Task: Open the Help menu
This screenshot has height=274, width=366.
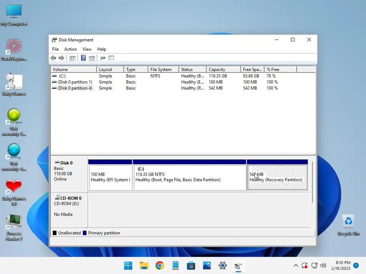Action: (x=102, y=49)
